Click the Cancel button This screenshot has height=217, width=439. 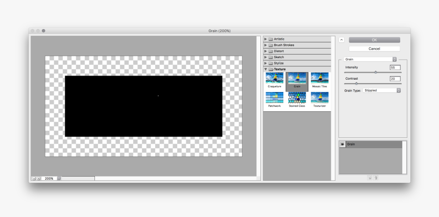(374, 49)
